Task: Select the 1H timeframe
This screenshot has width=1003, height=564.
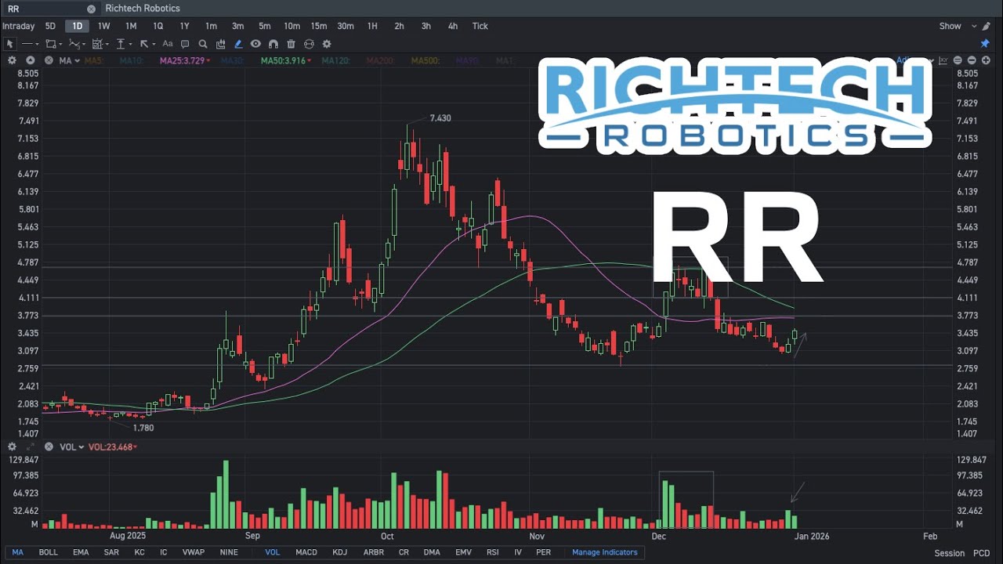Action: click(372, 26)
